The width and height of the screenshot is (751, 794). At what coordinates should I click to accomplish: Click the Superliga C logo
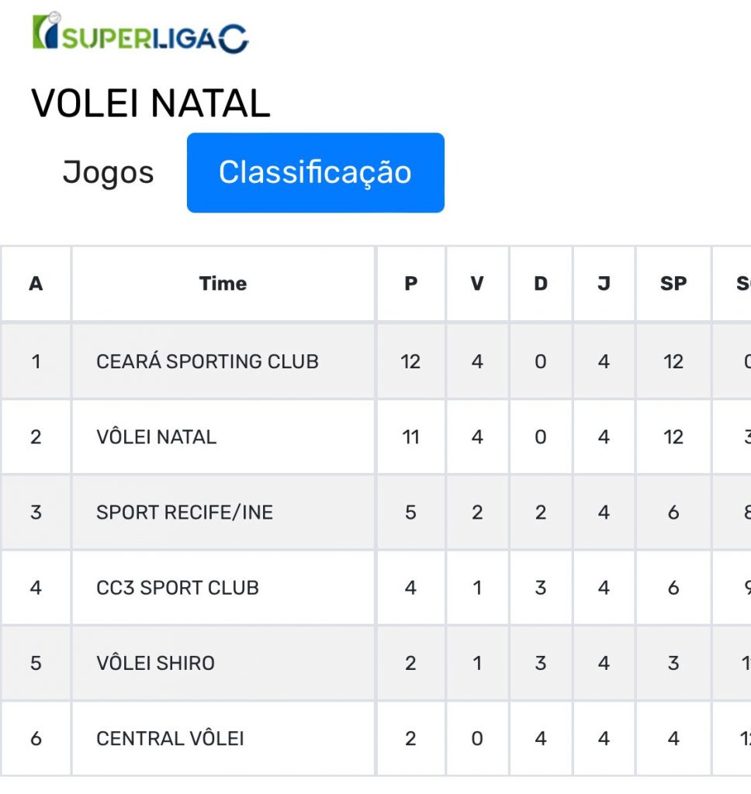pos(140,33)
